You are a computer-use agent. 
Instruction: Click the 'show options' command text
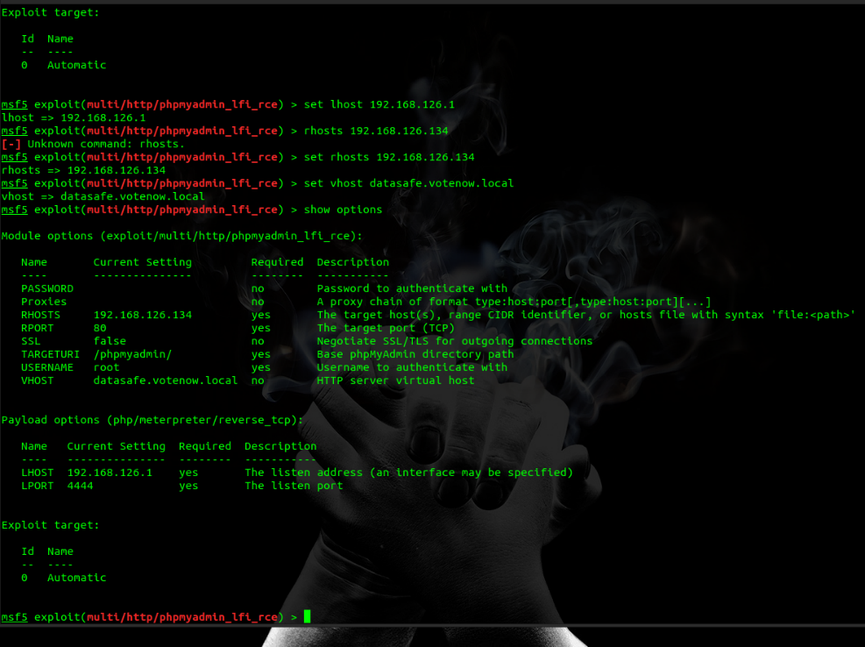click(343, 210)
